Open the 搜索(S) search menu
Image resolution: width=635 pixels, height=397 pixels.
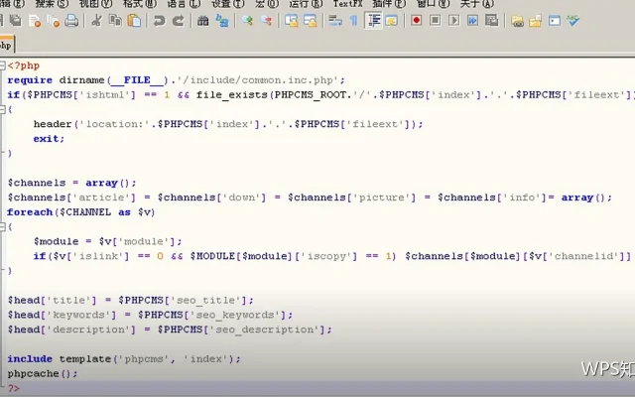(52, 4)
